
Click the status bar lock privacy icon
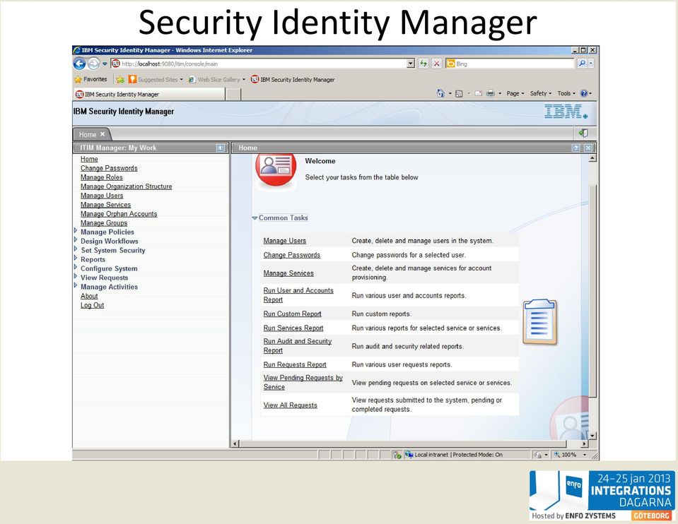click(x=538, y=455)
